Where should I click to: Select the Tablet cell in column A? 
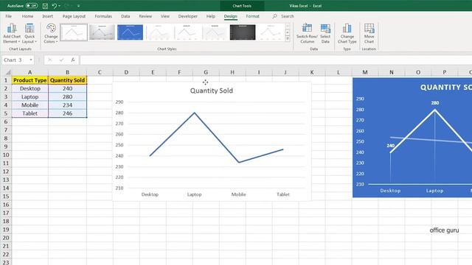(29, 113)
